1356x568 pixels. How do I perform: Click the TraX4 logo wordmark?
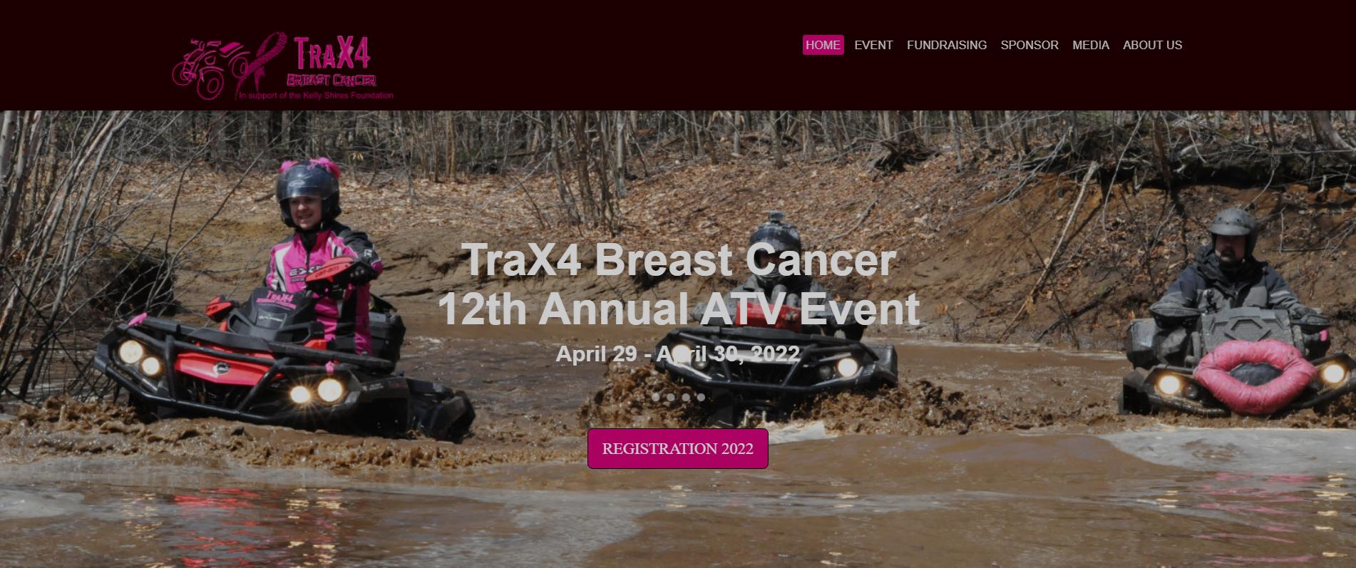332,54
